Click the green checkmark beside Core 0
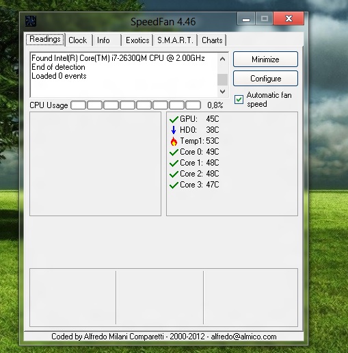This screenshot has height=353, width=348. tap(174, 152)
